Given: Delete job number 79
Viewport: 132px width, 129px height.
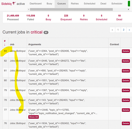Looking at the screenshot, I should coord(126,91).
